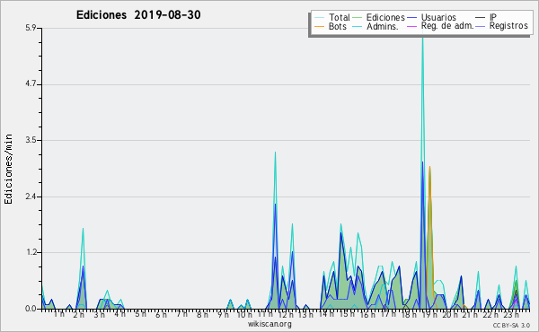Click the 1.2 y-axis value
The height and width of the screenshot is (332, 539).
coord(31,253)
